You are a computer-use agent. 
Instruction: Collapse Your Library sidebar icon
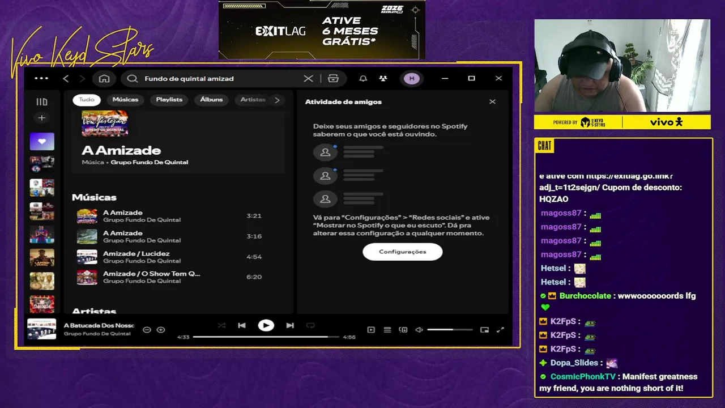pos(42,102)
